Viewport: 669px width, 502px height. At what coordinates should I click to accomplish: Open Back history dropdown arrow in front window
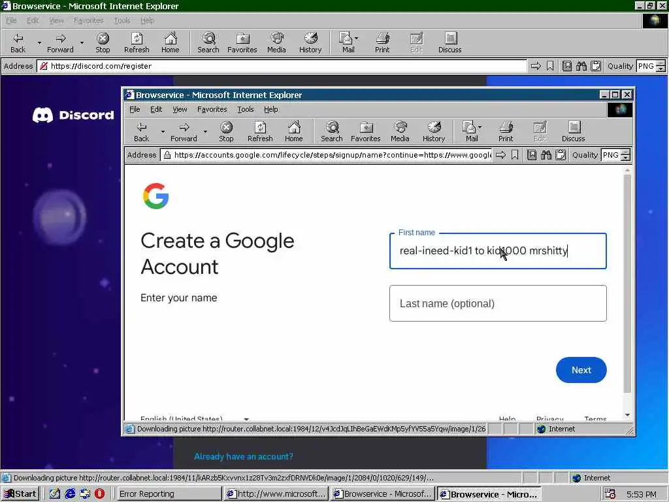click(163, 132)
